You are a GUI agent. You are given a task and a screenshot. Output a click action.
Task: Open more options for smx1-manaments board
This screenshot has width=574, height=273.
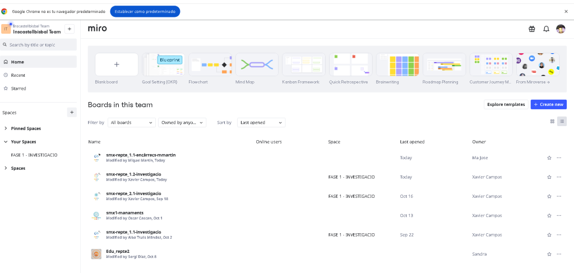(x=559, y=216)
